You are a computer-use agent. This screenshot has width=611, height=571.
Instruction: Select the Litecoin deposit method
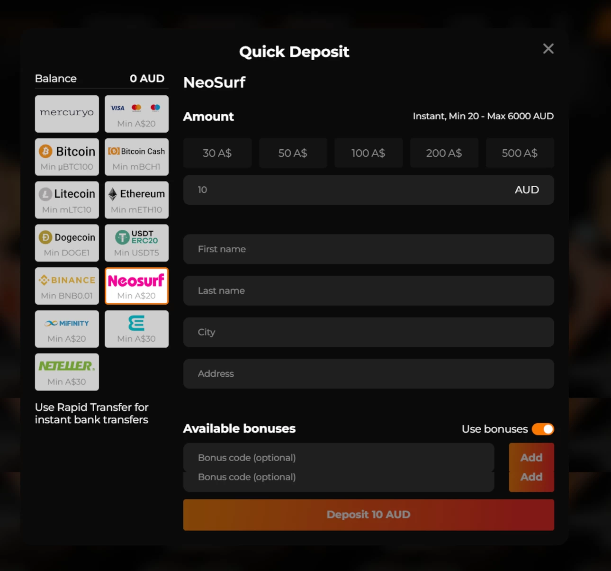tap(67, 200)
